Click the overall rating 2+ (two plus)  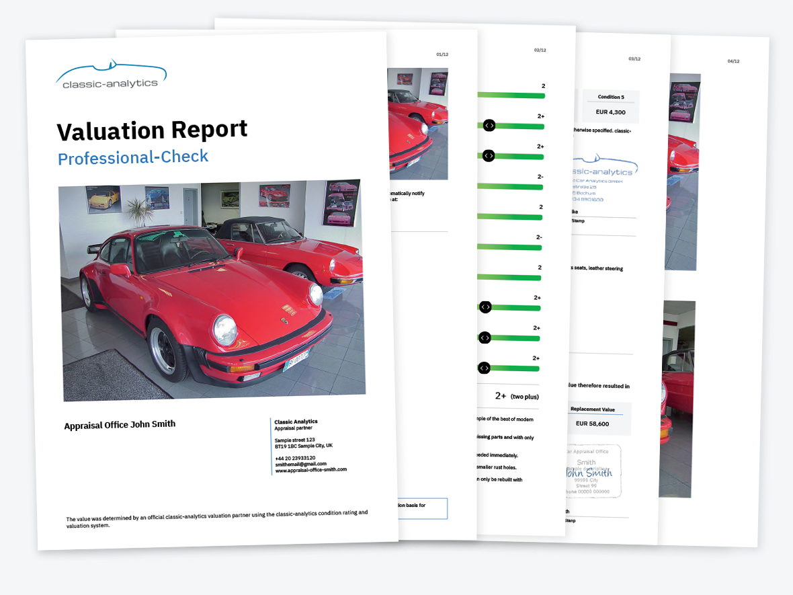click(516, 396)
